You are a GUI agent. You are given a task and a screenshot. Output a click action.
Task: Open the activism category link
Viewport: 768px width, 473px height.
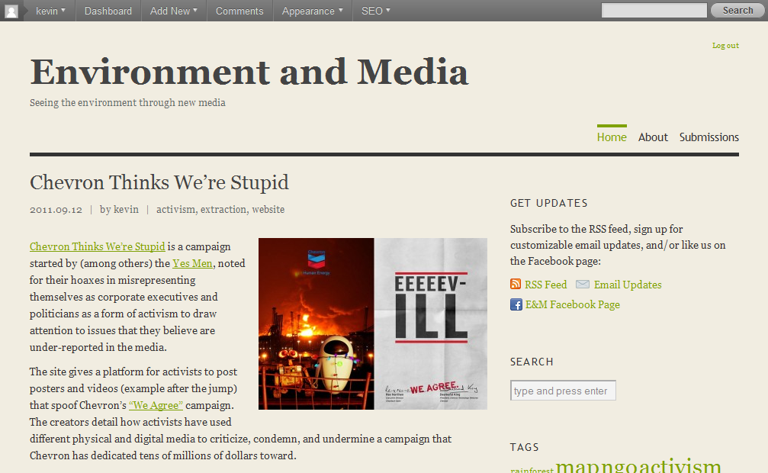pos(175,209)
